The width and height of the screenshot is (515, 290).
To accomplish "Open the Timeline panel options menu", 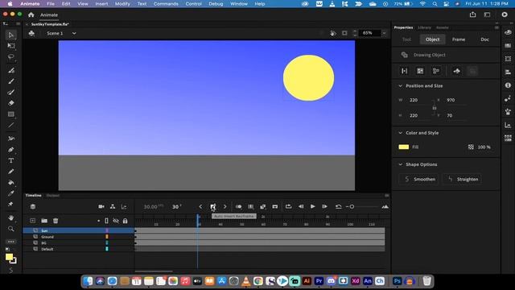I will (x=387, y=195).
